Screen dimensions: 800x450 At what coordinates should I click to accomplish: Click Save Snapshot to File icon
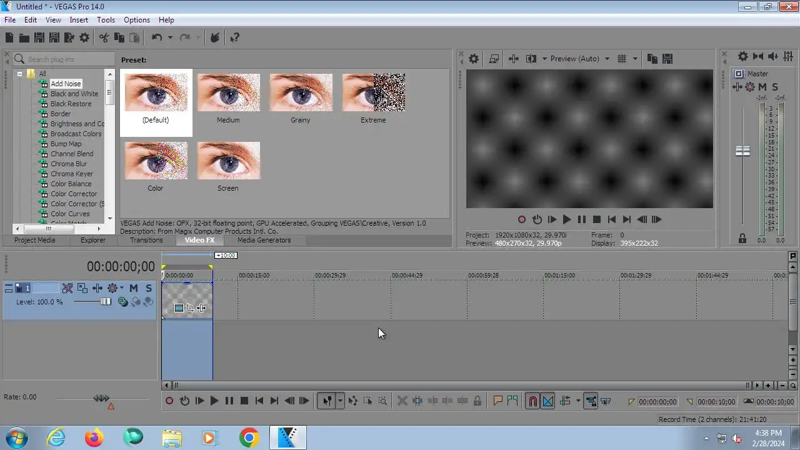(667, 59)
